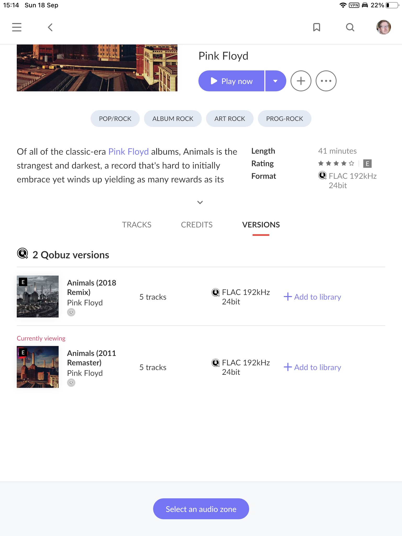The image size is (402, 536).
Task: Select the ALBUM ROCK genre tag
Action: 173,119
